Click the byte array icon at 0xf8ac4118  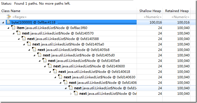[x=8, y=22]
